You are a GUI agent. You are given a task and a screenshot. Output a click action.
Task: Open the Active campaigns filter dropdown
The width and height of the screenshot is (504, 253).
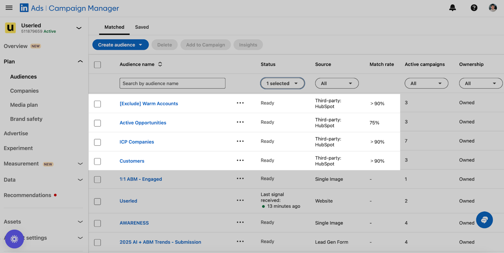coord(426,83)
